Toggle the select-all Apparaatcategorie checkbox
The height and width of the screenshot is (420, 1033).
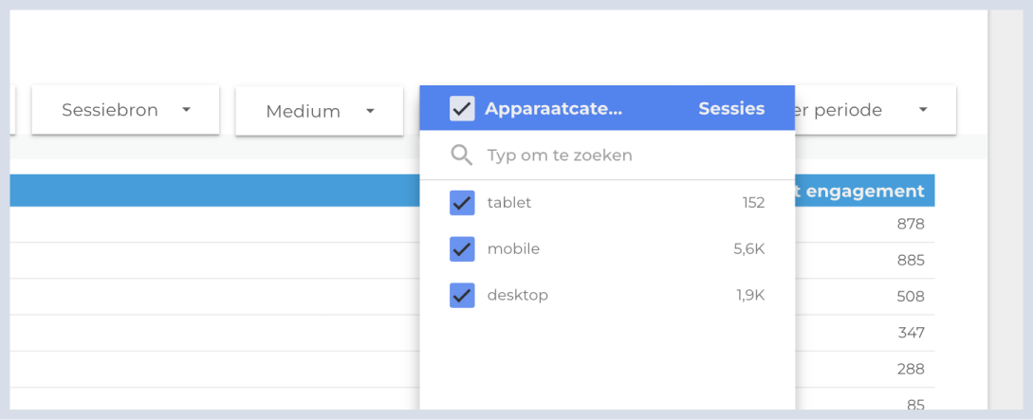(x=463, y=109)
